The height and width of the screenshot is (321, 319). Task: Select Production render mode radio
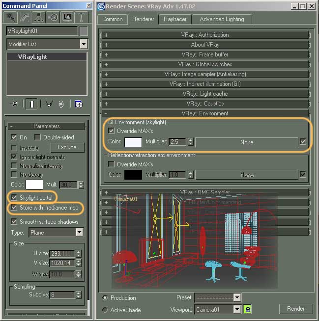(x=105, y=297)
